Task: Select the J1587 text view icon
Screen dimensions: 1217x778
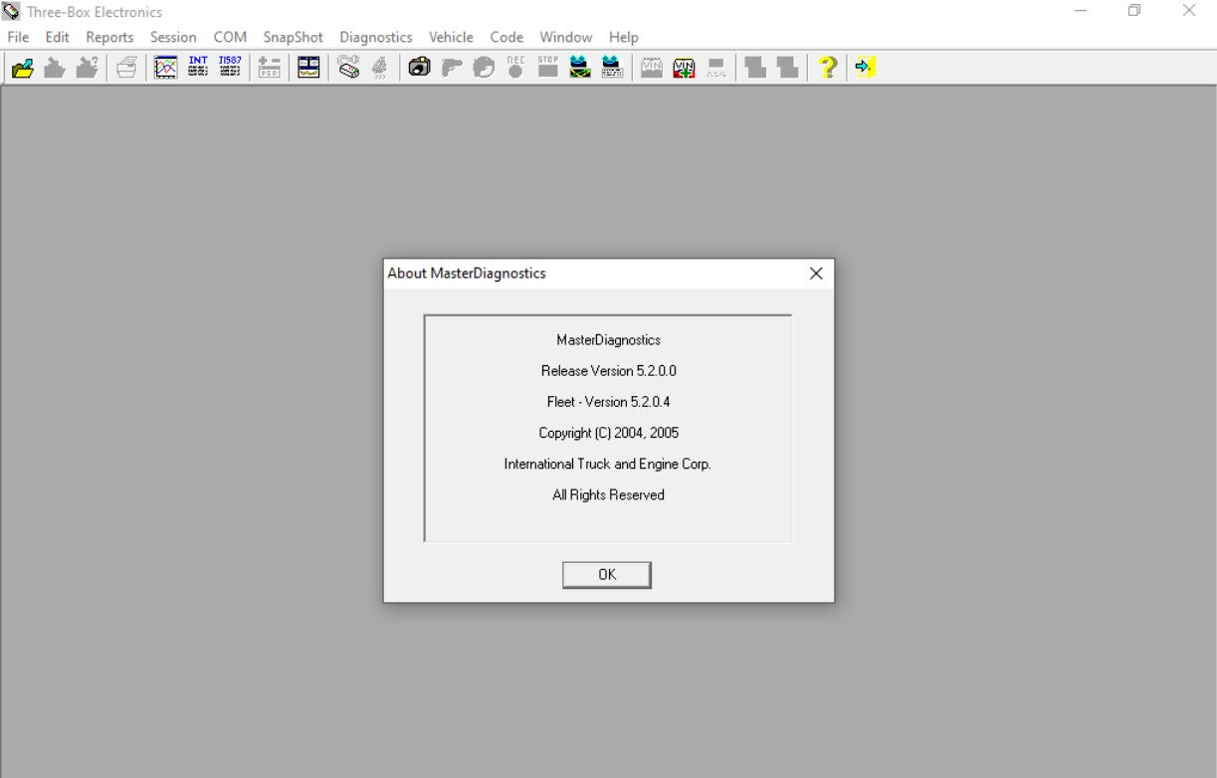Action: tap(230, 68)
